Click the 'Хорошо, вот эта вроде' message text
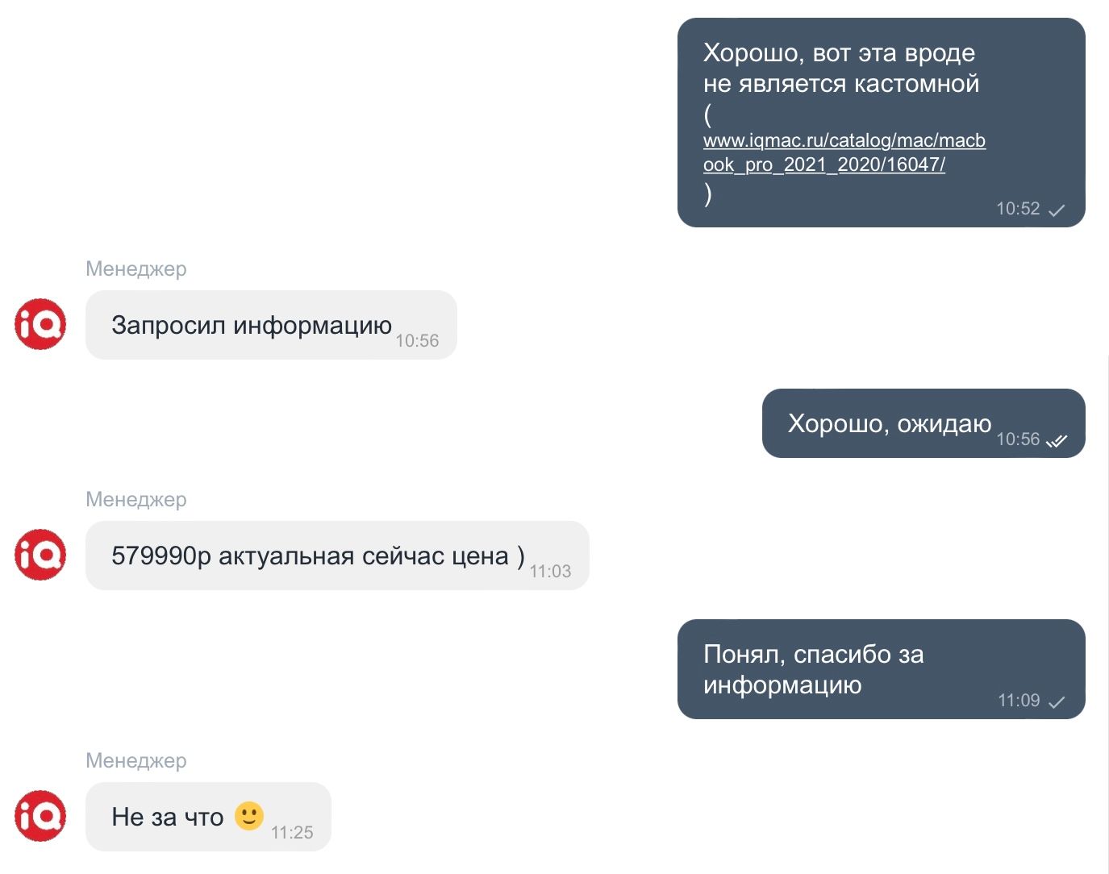 click(x=839, y=52)
